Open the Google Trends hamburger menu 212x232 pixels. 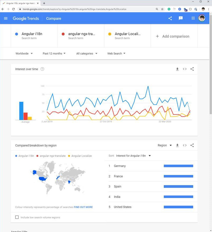(6, 18)
